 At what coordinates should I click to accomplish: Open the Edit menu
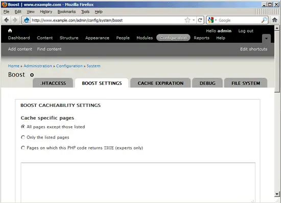(18, 12)
